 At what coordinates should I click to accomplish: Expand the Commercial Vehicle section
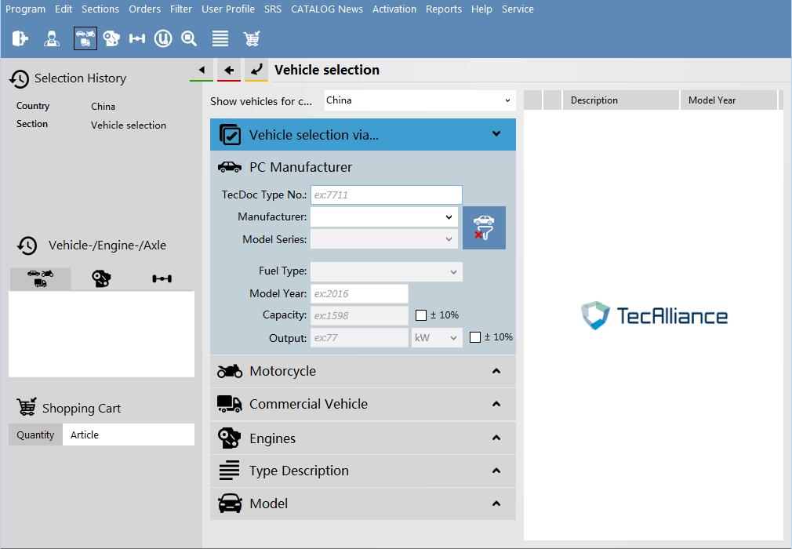(x=496, y=404)
